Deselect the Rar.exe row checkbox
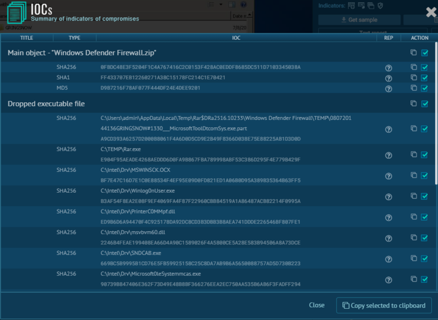 click(x=424, y=155)
